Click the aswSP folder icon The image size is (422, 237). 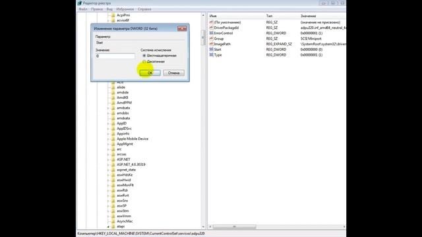point(113,206)
